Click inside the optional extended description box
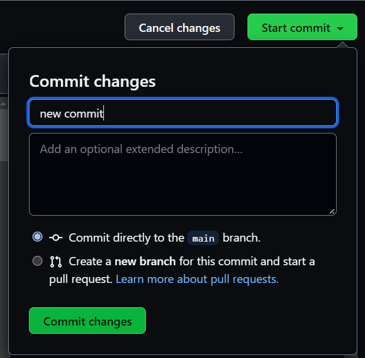Screen dimensions: 365x358 tap(182, 174)
